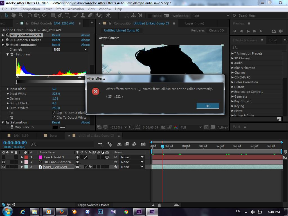
Task: Select the Eraser tool
Action: coord(90,15)
